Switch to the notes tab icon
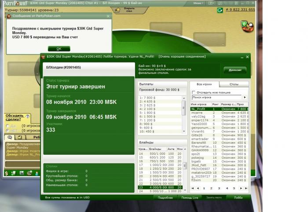Viewport: 308px width, 212px height. (x=20, y=137)
